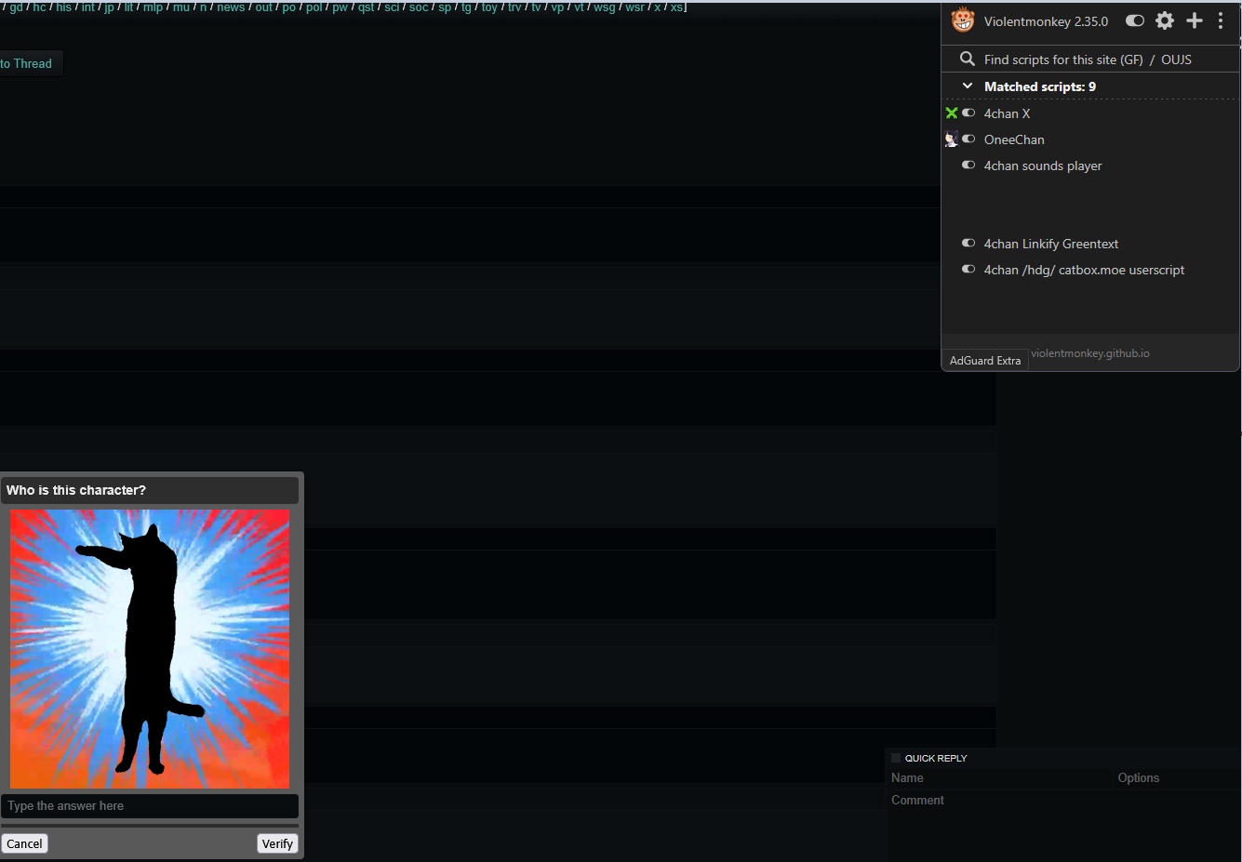The image size is (1242, 862).
Task: Toggle the catbox.moe userscript switch
Action: tap(968, 270)
